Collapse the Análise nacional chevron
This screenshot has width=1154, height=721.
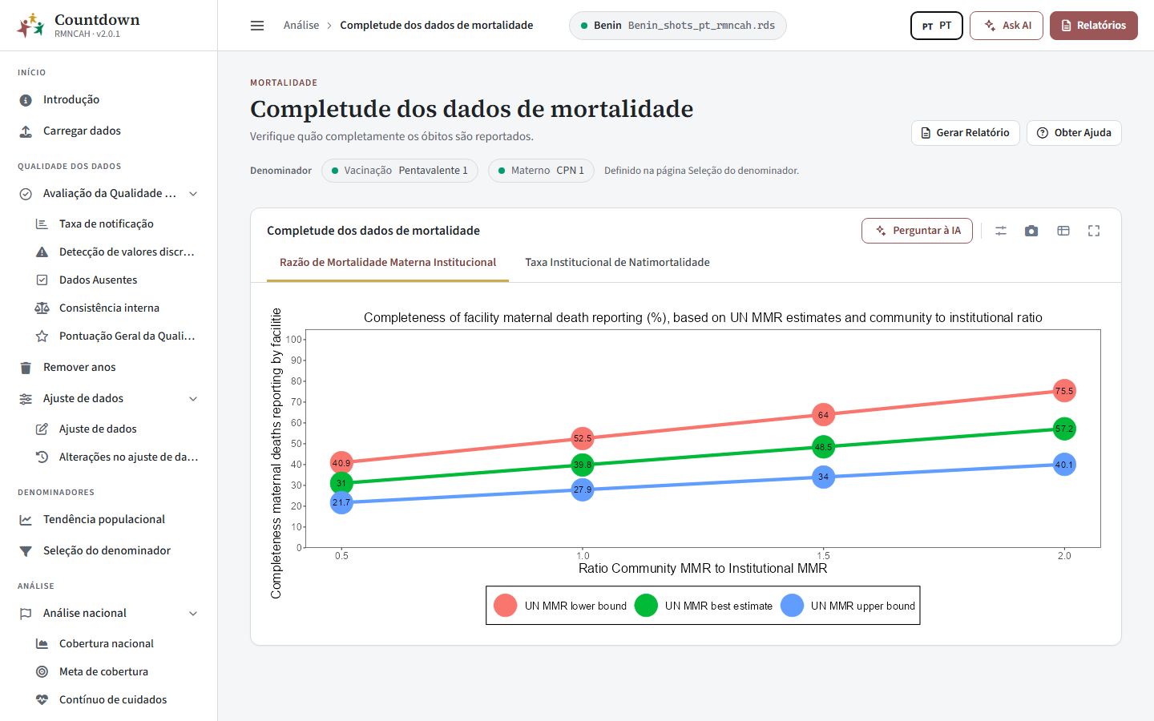click(x=193, y=614)
